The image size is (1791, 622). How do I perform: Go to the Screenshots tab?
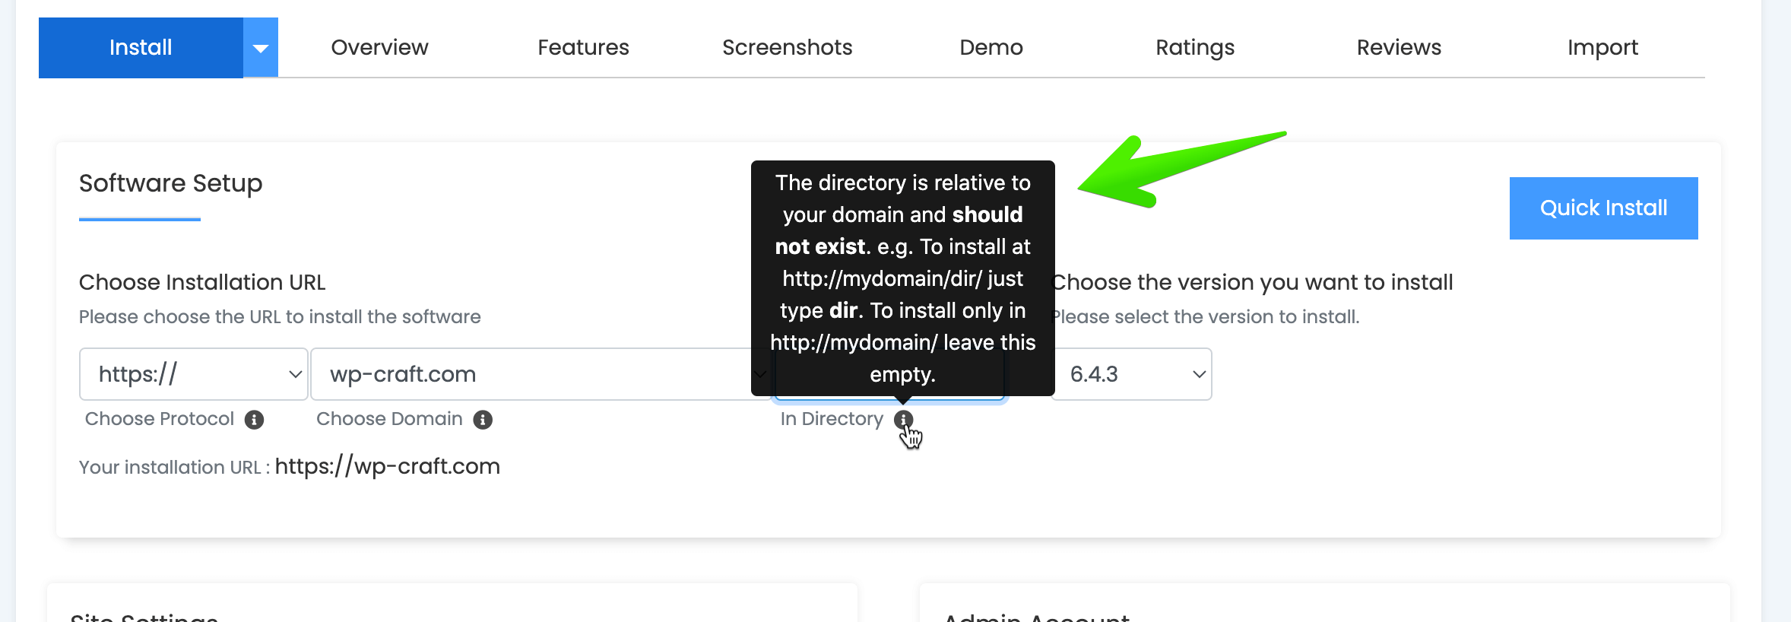point(787,47)
